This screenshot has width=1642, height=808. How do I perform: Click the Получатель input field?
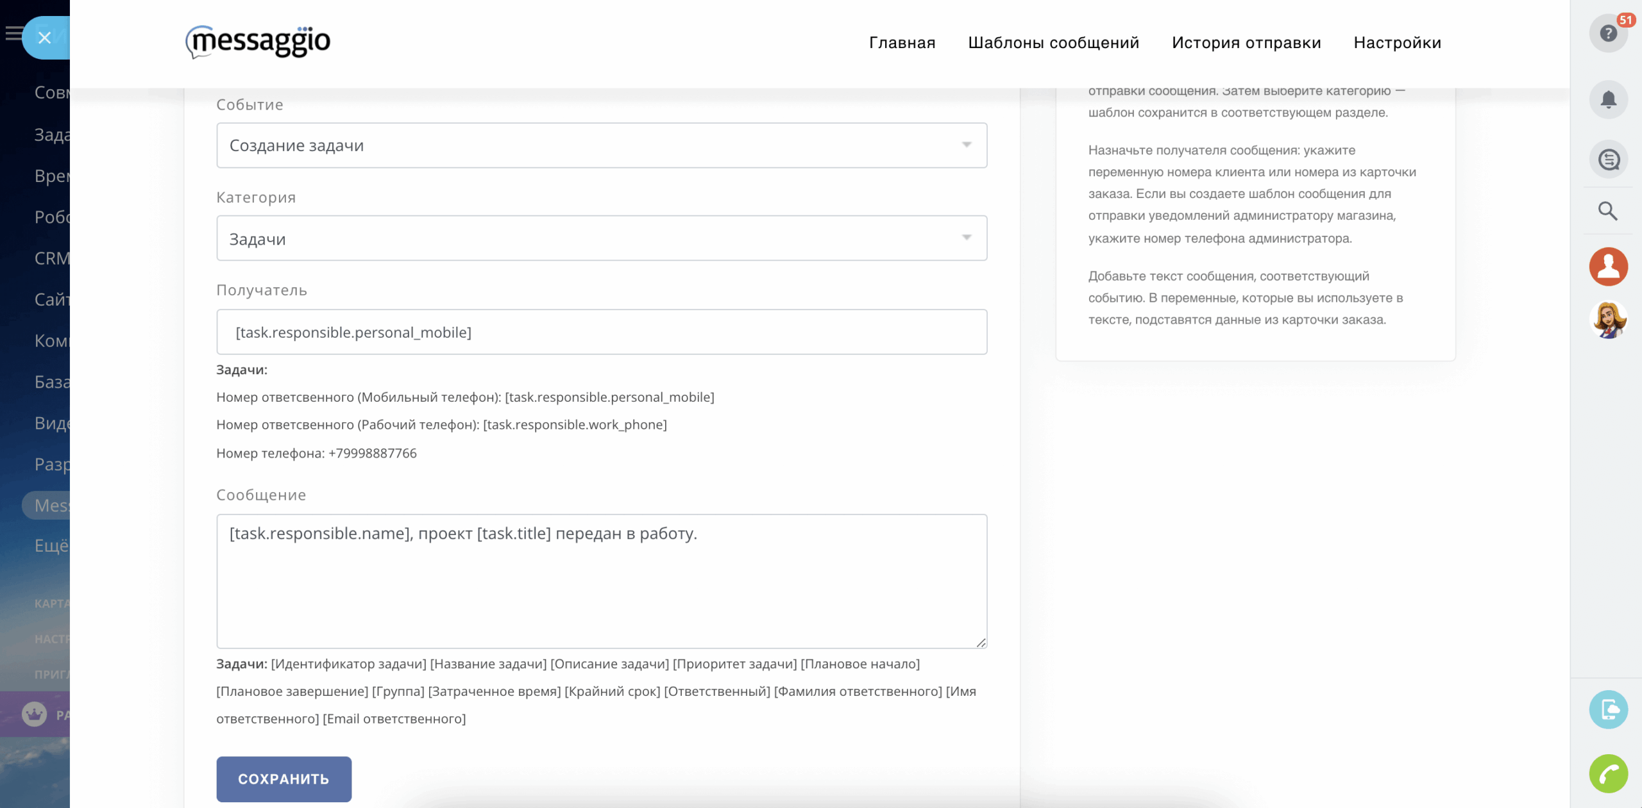[601, 332]
